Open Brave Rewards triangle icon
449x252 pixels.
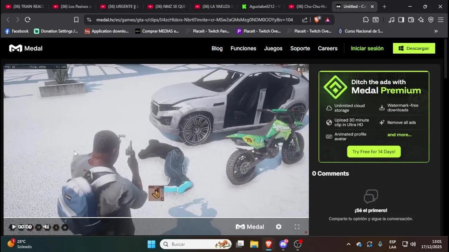coord(328,20)
